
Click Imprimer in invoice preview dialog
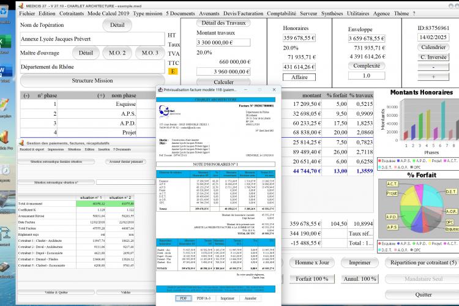pyautogui.click(x=227, y=298)
